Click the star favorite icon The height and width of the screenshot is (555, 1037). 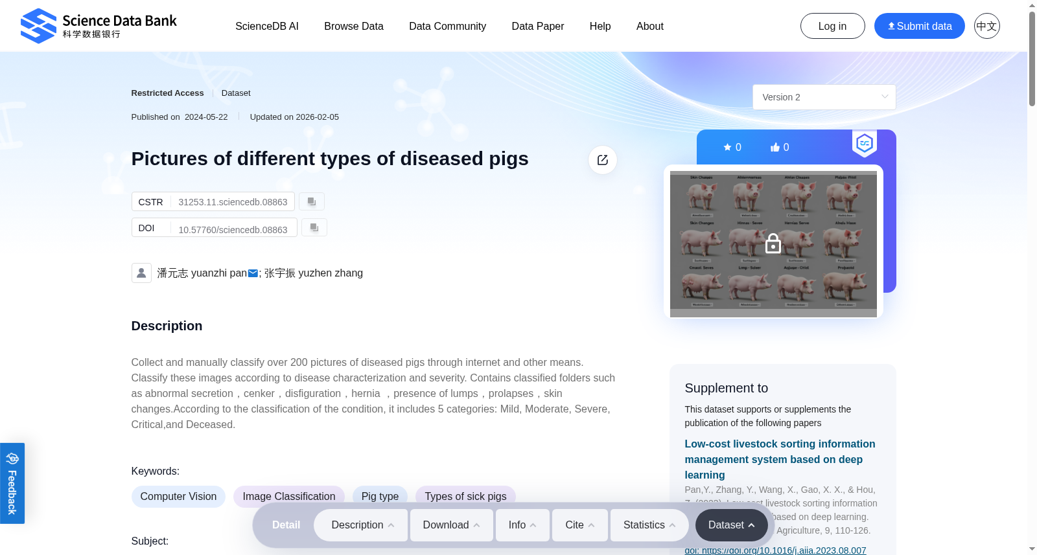pos(727,147)
